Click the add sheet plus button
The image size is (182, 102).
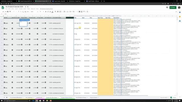[4, 97]
